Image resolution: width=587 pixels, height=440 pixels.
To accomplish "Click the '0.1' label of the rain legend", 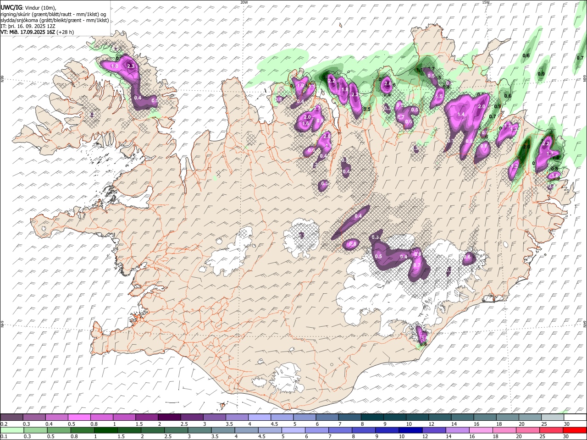I will (3, 436).
